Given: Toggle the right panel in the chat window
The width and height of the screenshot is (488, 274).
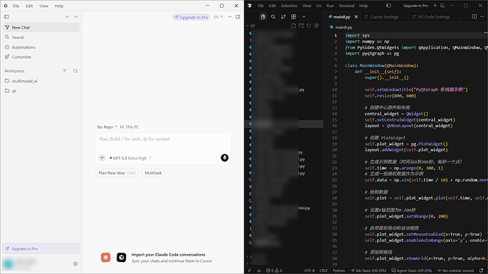Looking at the screenshot, I should tap(238, 17).
